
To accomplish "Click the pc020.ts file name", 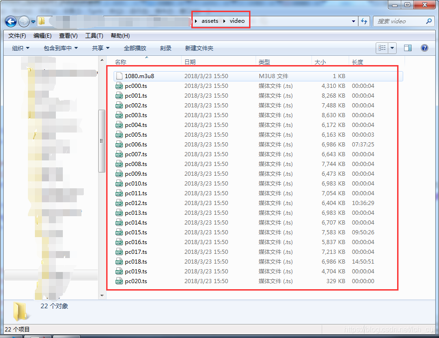I will (x=136, y=281).
